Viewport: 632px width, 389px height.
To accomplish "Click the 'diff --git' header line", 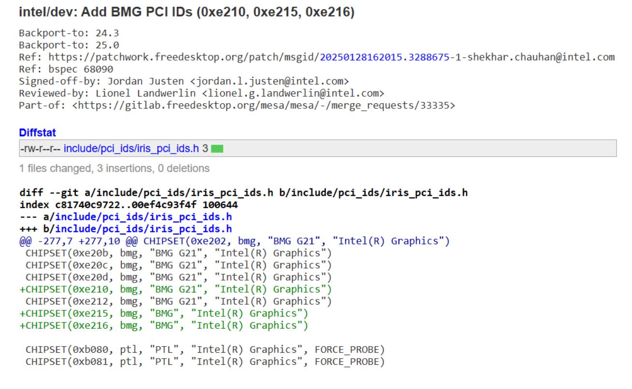I will tap(243, 193).
